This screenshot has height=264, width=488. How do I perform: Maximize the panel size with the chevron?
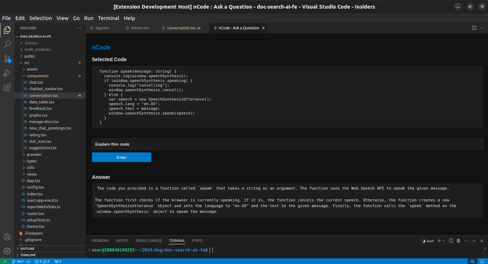[474, 241]
